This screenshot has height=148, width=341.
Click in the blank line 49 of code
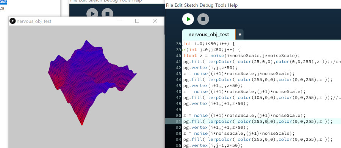(x=261, y=110)
